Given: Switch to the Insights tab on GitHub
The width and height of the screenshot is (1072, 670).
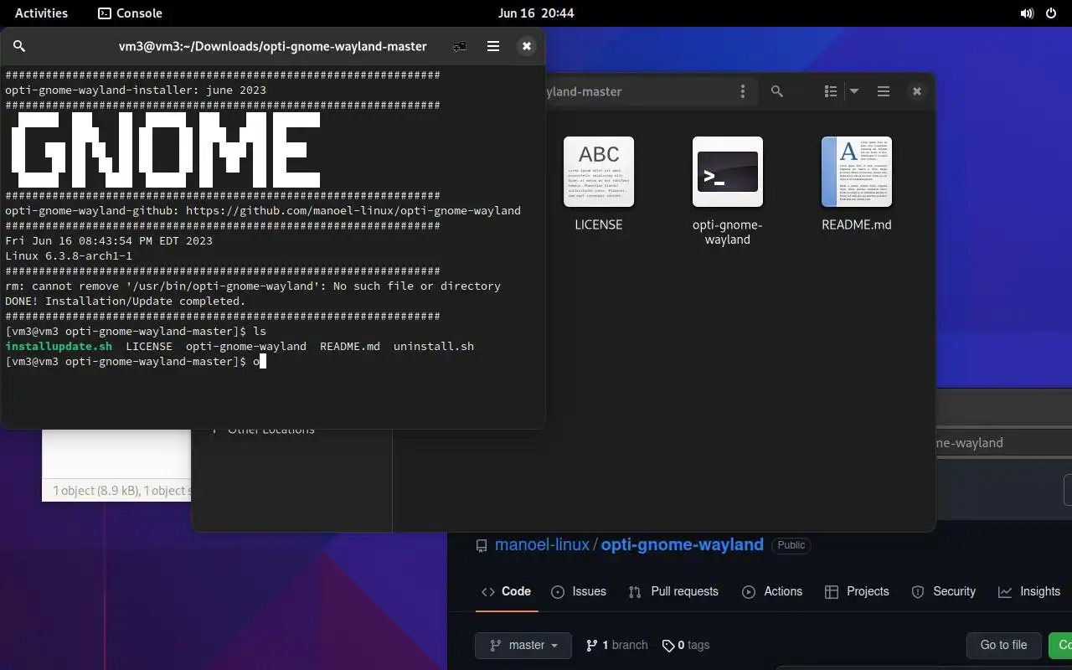Looking at the screenshot, I should tap(1029, 591).
